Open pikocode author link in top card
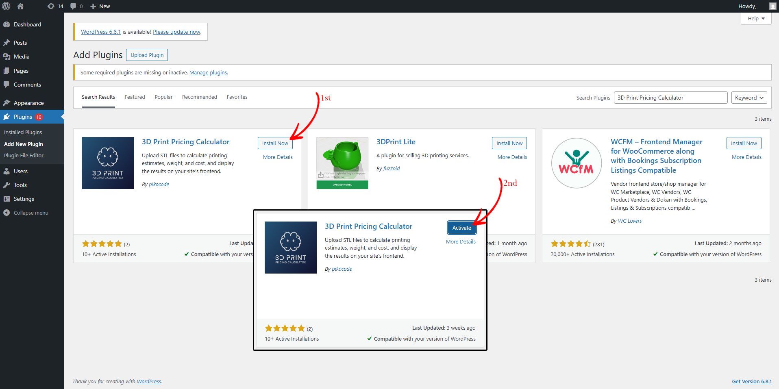Image resolution: width=779 pixels, height=389 pixels. (159, 185)
